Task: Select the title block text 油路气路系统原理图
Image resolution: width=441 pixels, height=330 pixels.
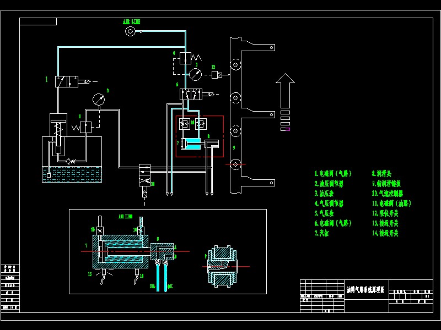Action: [365, 289]
